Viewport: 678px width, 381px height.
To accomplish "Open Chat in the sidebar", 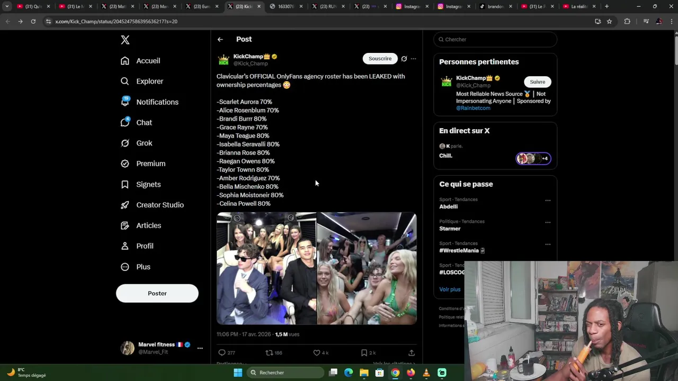I will 136,123.
